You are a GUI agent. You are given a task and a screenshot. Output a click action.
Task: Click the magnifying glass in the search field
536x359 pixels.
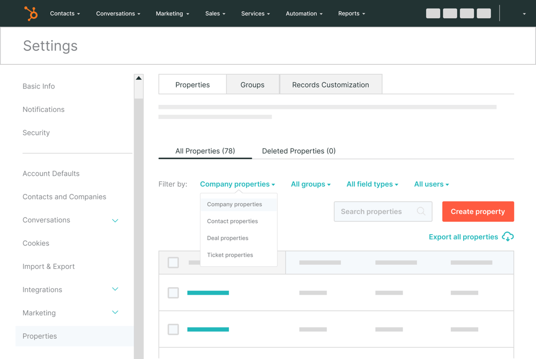coord(421,211)
